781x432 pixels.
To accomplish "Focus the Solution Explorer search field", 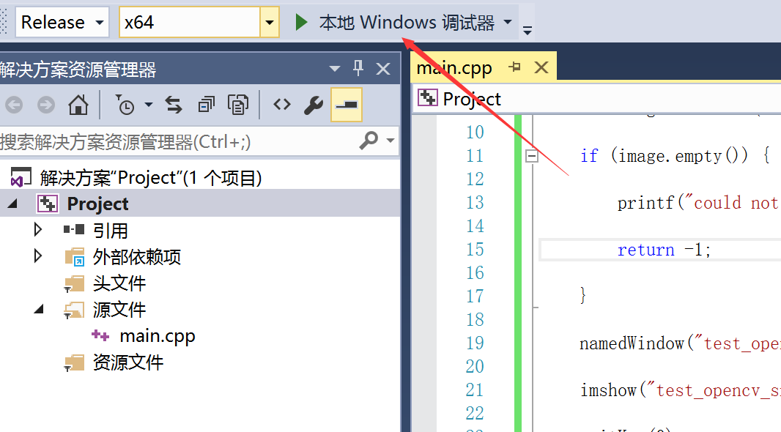I will click(x=177, y=142).
